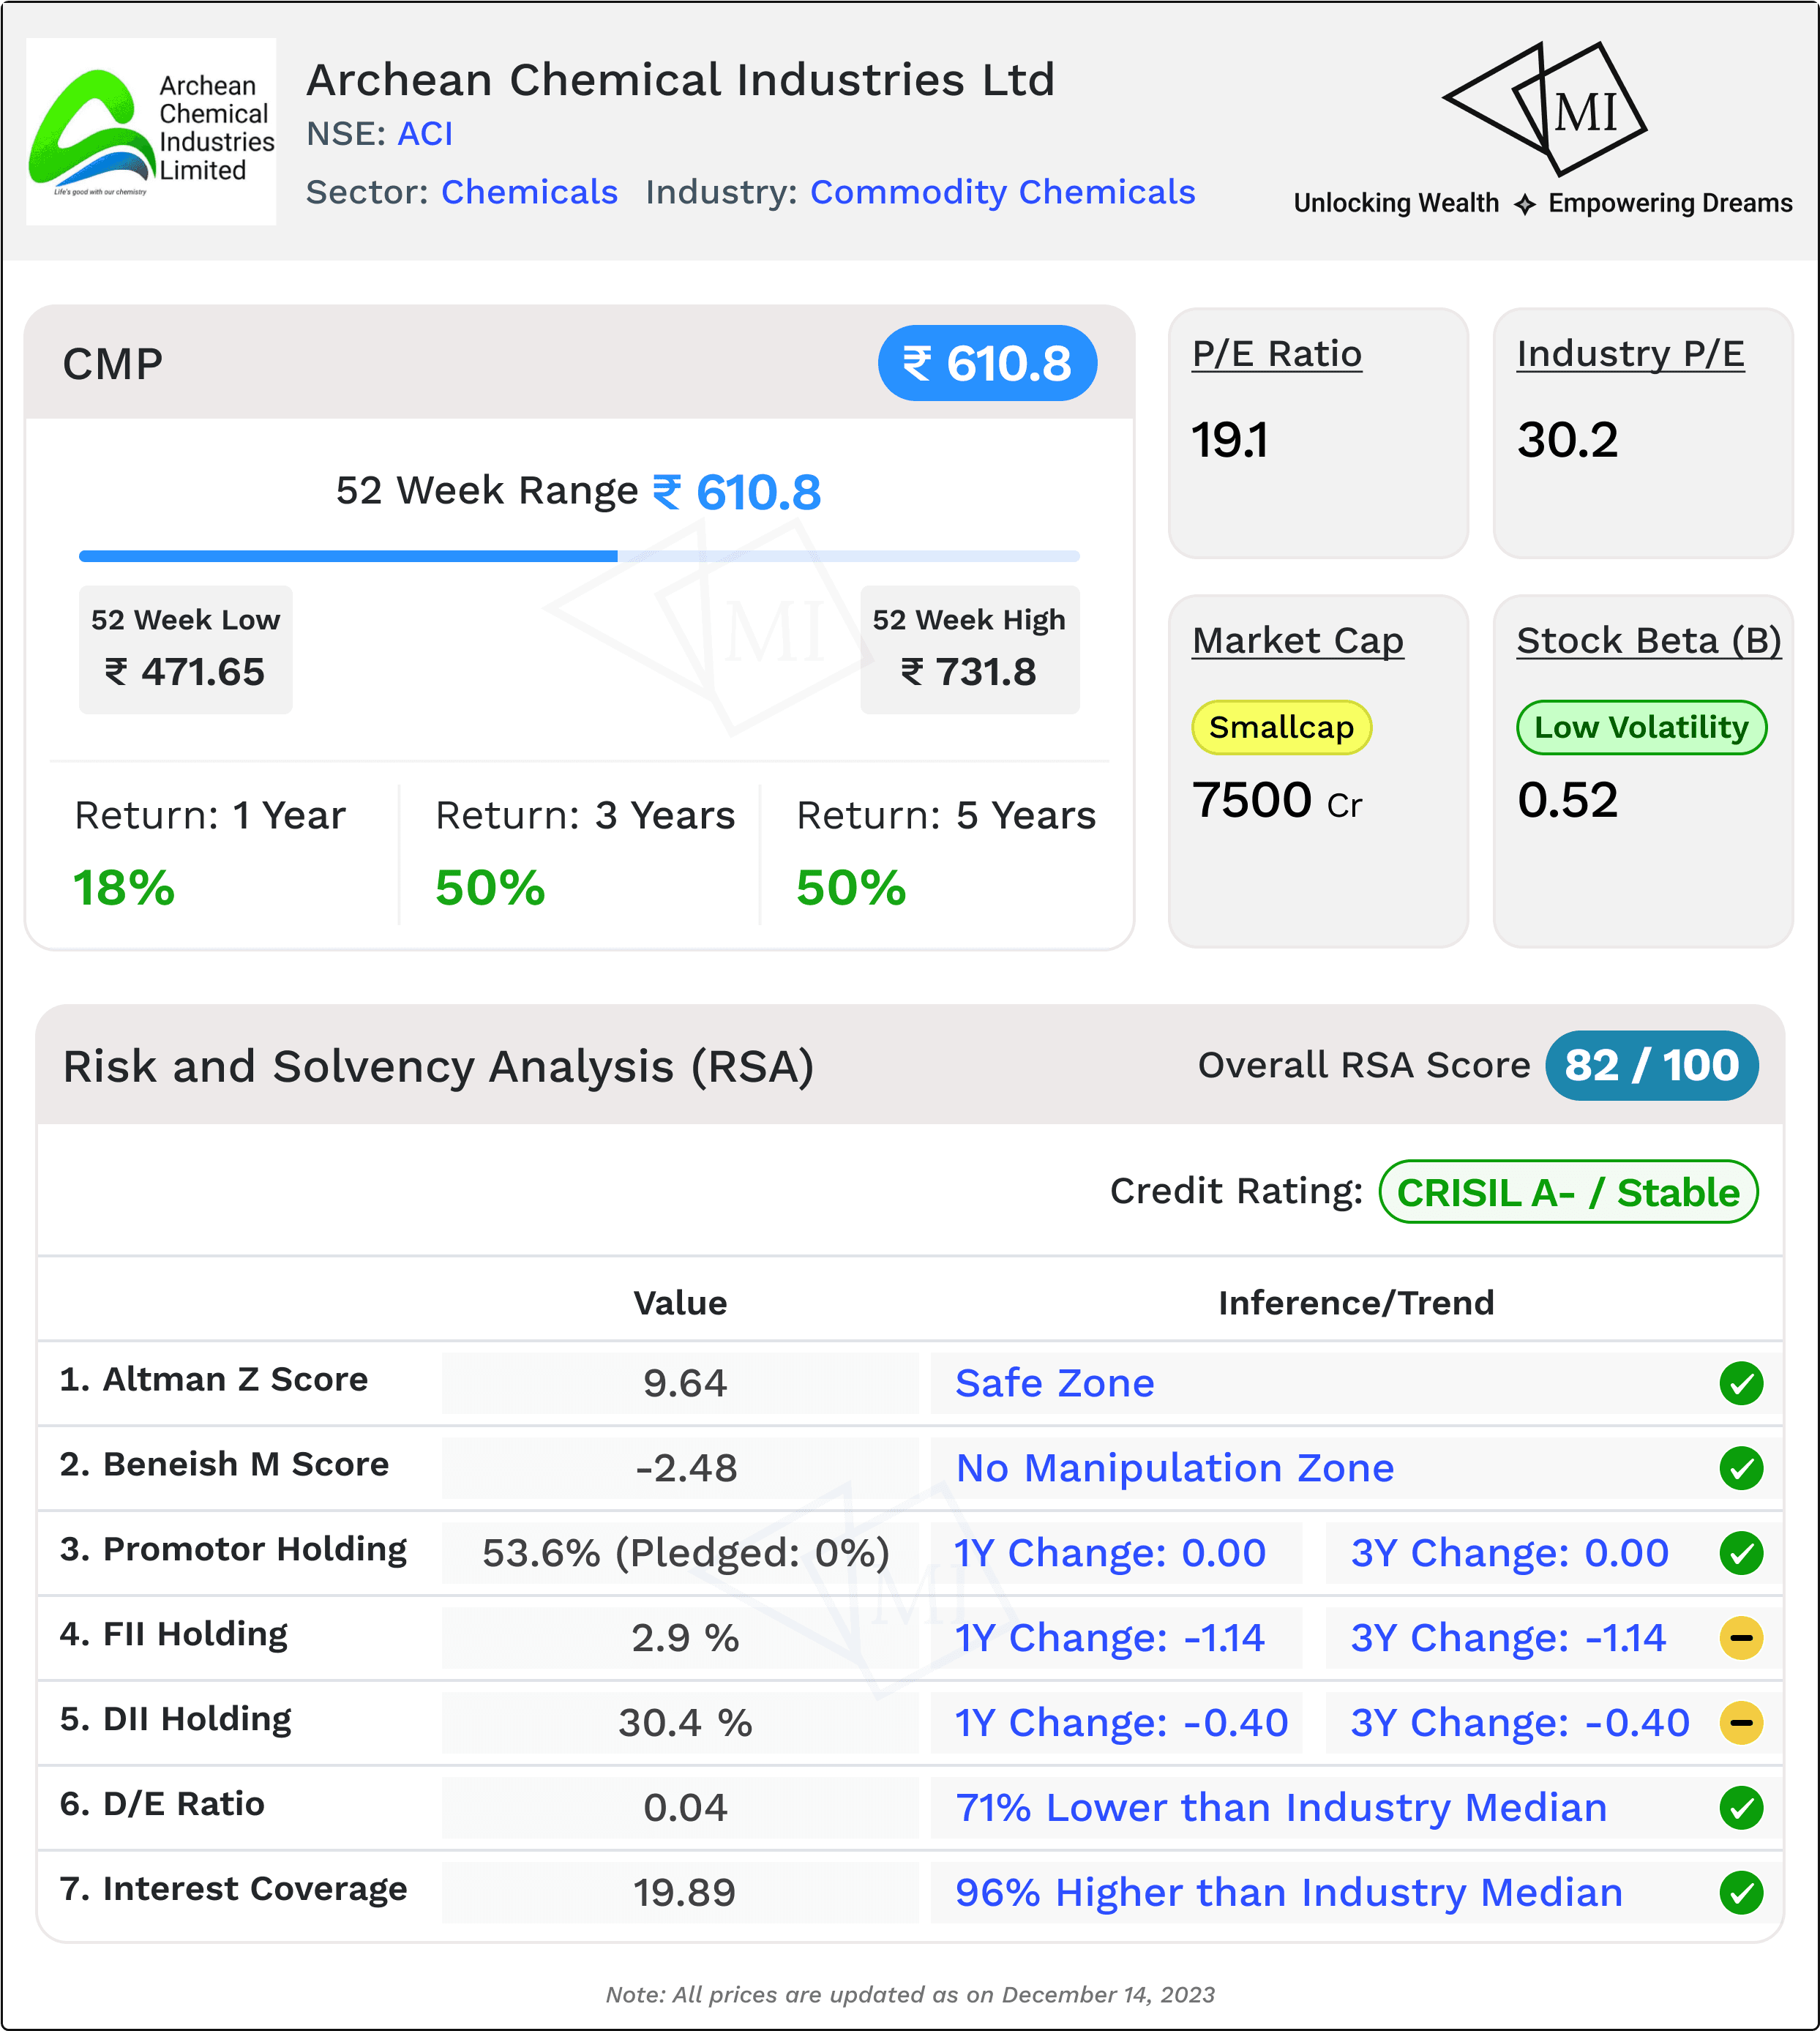1820x2031 pixels.
Task: Open the Chemicals sector link
Action: [x=529, y=191]
